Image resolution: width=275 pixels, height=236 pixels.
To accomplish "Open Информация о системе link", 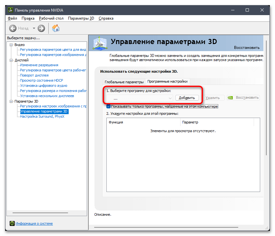I will tap(34, 223).
